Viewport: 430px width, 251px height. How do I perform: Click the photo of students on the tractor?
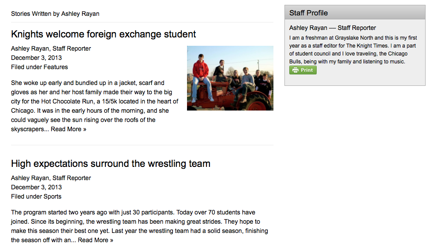230,78
